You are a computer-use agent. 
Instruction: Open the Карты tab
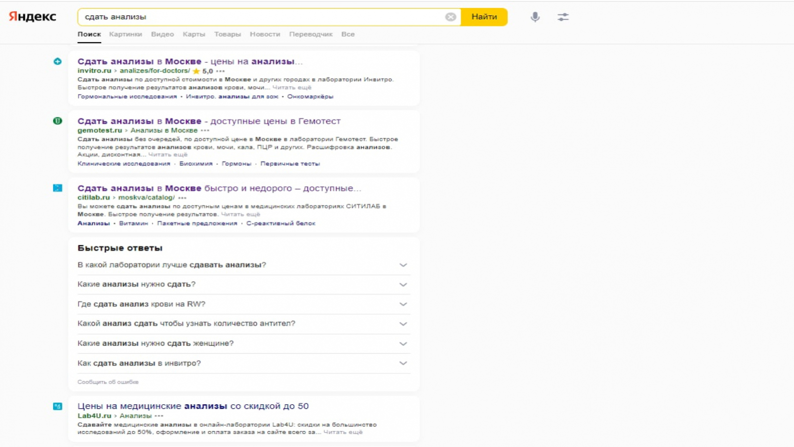click(194, 34)
